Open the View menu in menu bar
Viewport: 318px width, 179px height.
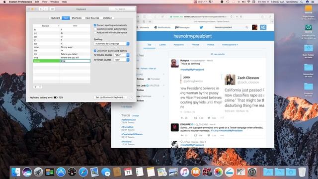45,2
